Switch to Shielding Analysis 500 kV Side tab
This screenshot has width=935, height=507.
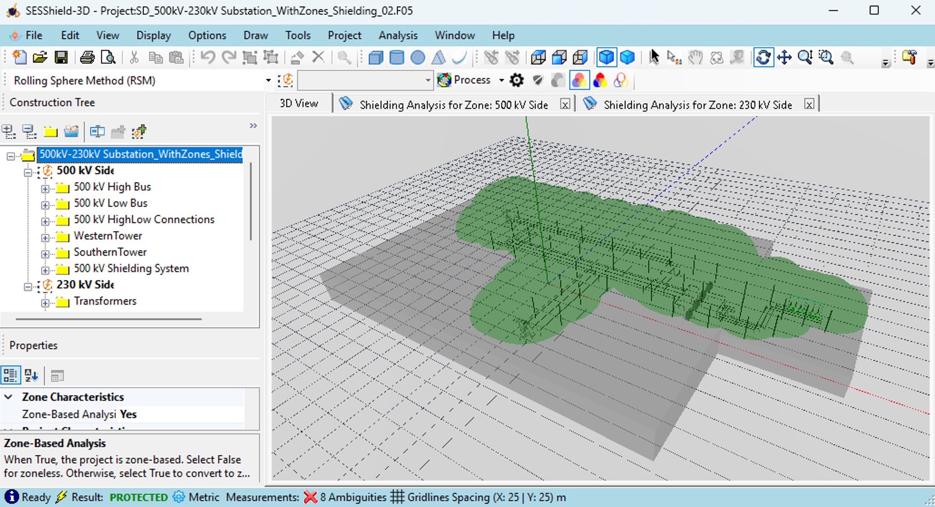453,105
